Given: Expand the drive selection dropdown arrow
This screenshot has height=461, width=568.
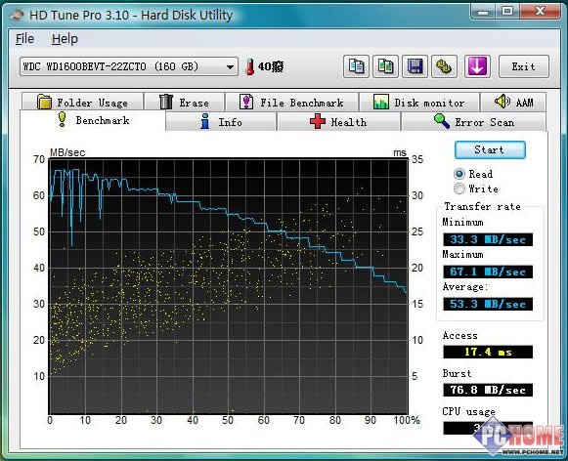Looking at the screenshot, I should click(230, 67).
